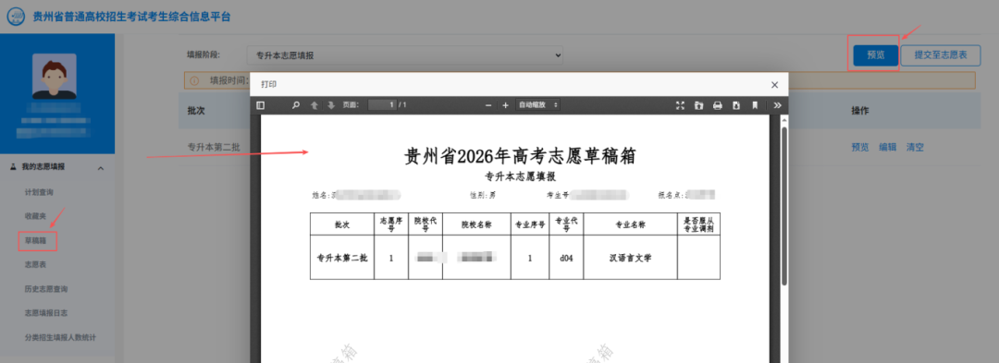Viewport: 999px width, 363px height.
Task: Click the 清空 link
Action: point(915,147)
